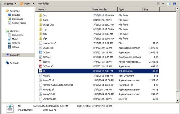
Task: Click the '1,876 KB' size cell
Action: coord(153,48)
